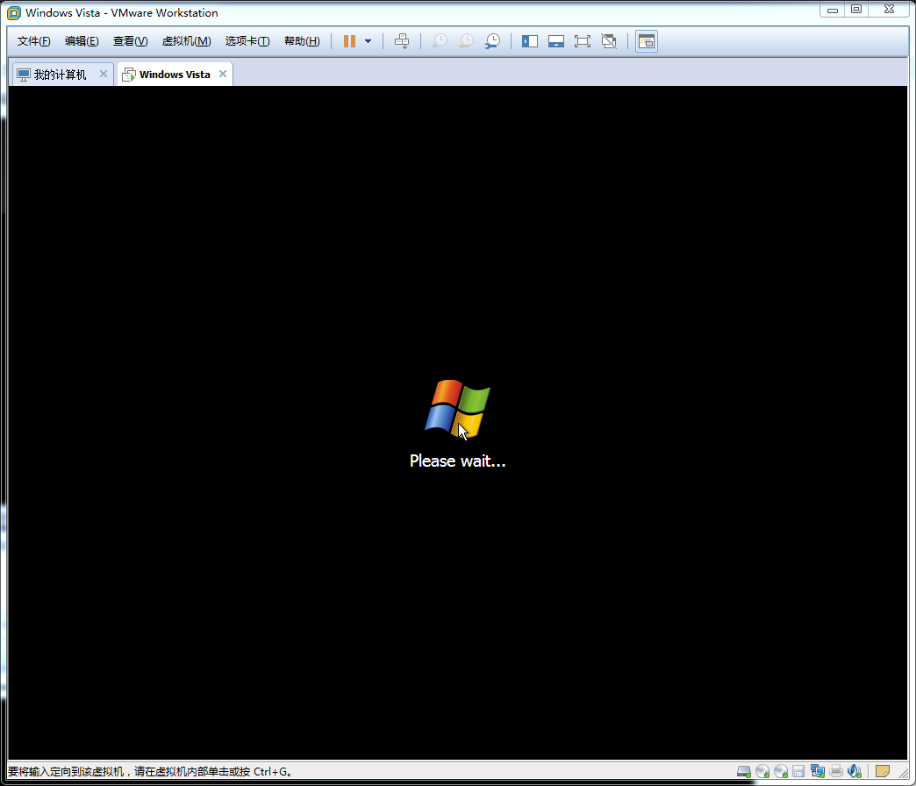Open the 编辑(E) menu
This screenshot has width=916, height=786.
82,41
